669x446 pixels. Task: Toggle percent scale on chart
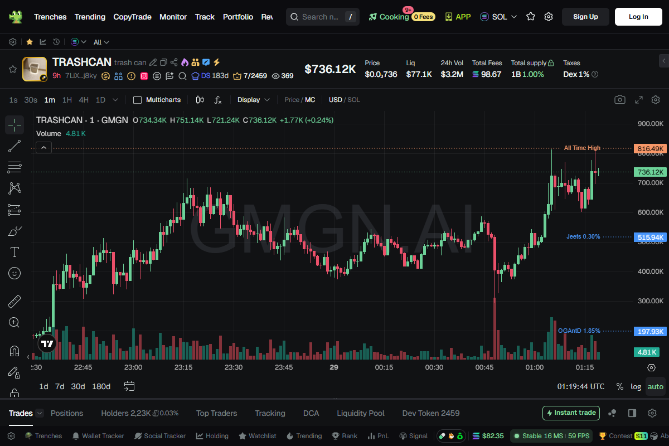click(x=620, y=386)
